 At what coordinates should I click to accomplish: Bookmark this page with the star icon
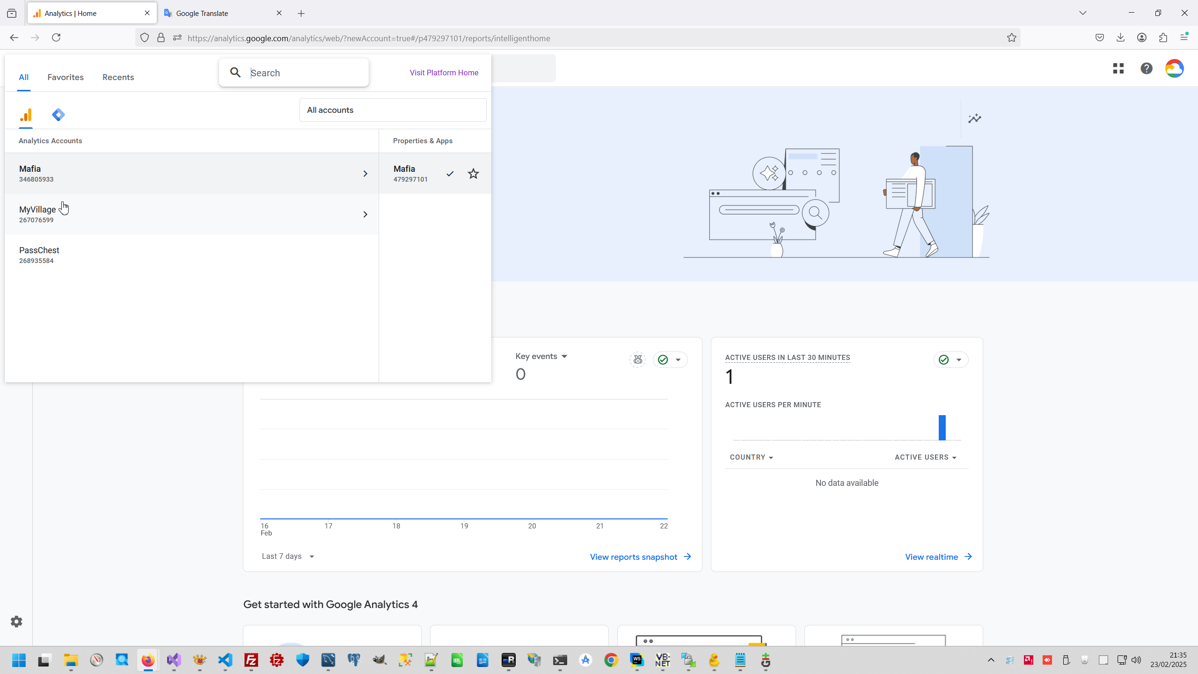click(x=1011, y=38)
